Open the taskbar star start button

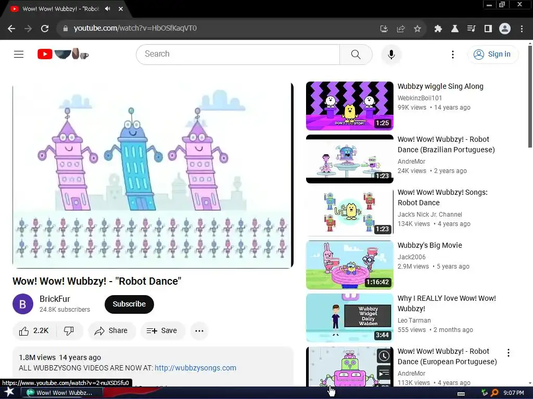tap(9, 393)
